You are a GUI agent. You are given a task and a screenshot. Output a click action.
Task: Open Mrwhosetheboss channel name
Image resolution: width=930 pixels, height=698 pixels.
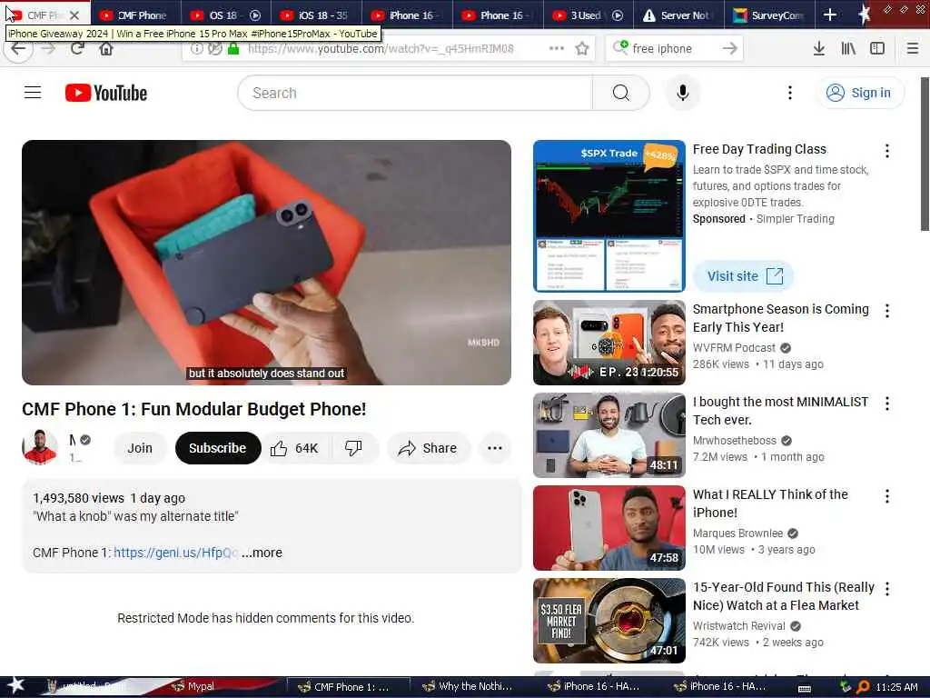pyautogui.click(x=735, y=441)
